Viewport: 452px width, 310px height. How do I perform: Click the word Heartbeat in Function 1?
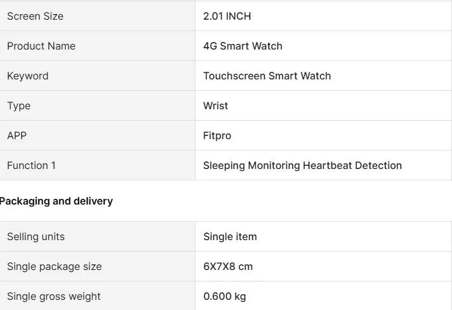pyautogui.click(x=326, y=165)
